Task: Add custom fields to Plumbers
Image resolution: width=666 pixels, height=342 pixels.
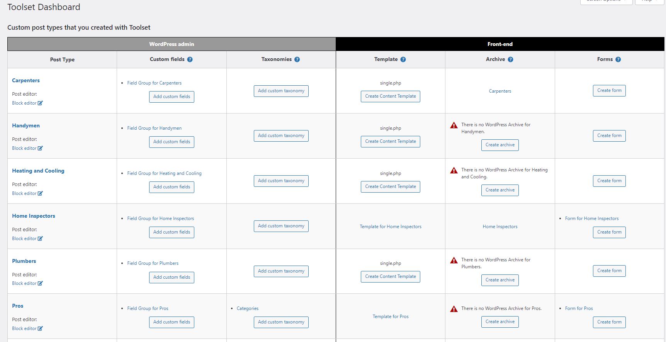Action: [172, 277]
